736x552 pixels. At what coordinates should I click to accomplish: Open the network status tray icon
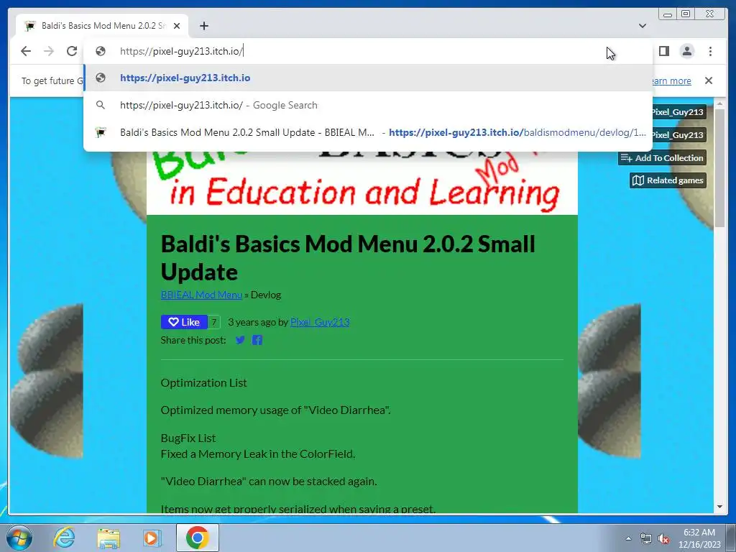pos(646,538)
